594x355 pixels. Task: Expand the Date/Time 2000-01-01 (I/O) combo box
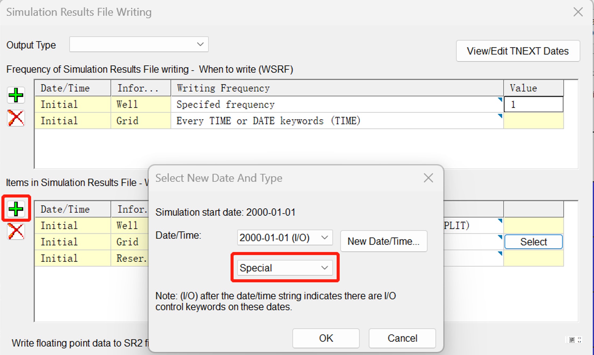[x=325, y=237]
